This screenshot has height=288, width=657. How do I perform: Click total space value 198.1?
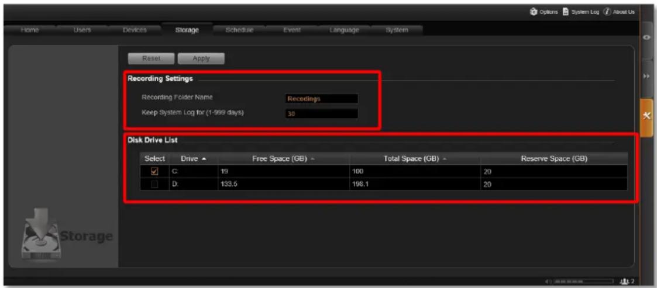(360, 184)
